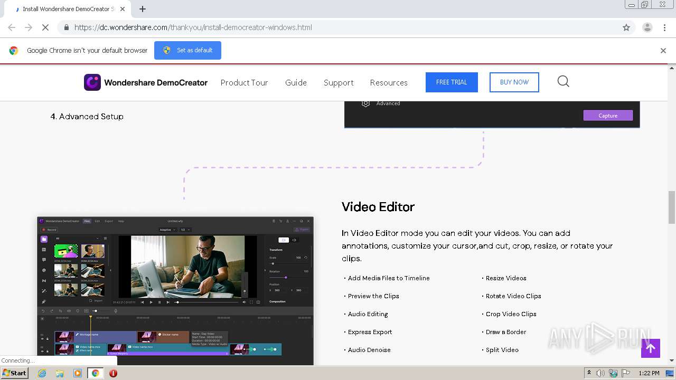Click the video editor screenshot image
676x380 pixels.
coord(175,291)
